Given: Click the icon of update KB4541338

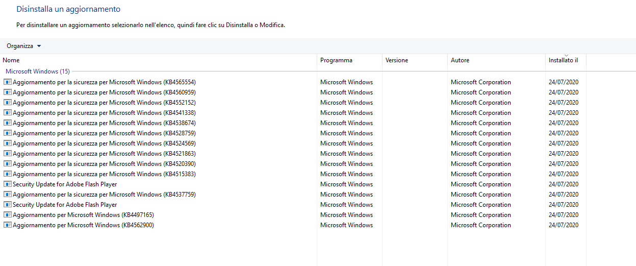Looking at the screenshot, I should click(x=8, y=113).
